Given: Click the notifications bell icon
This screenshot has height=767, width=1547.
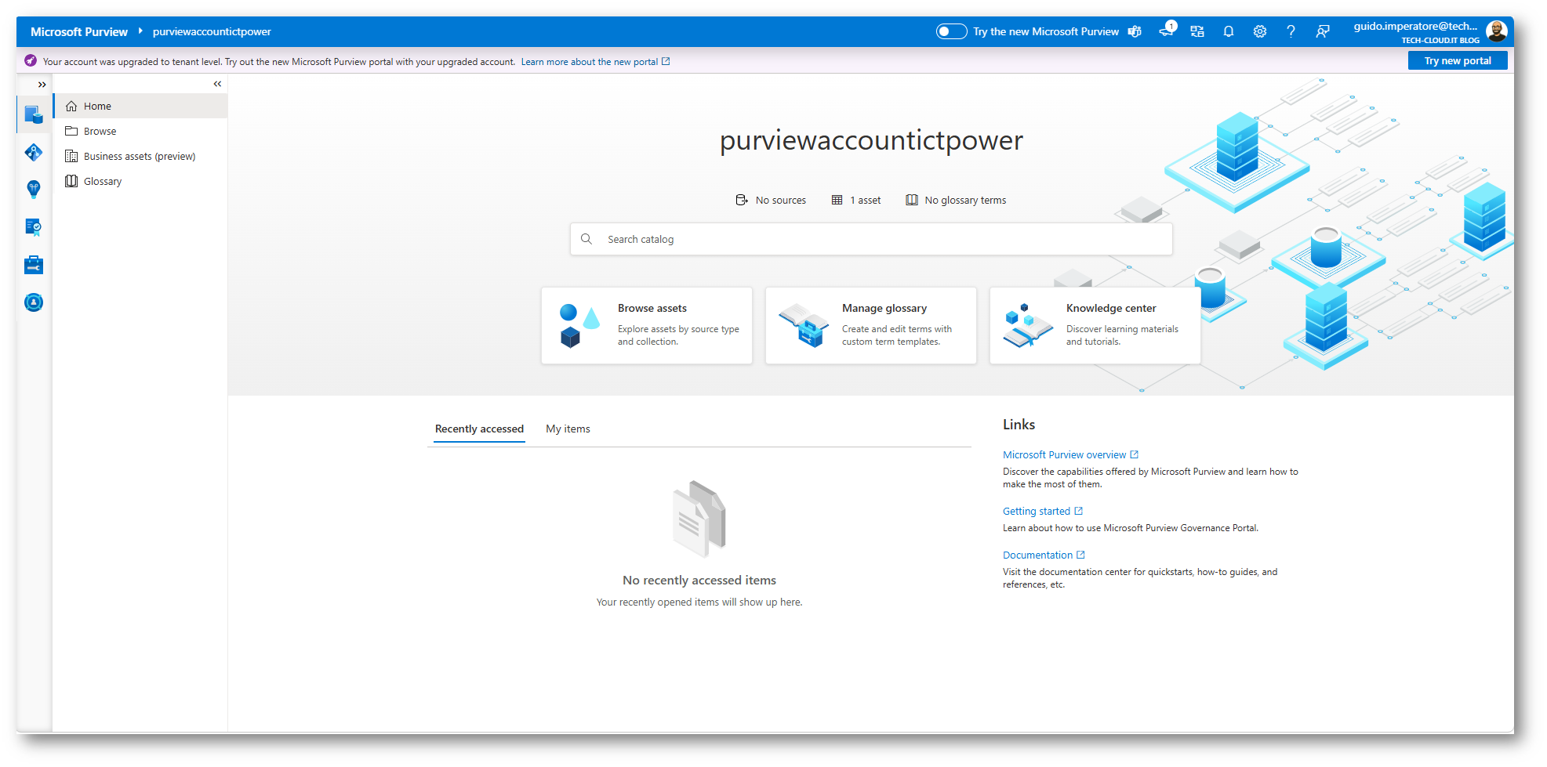Looking at the screenshot, I should tap(1228, 31).
